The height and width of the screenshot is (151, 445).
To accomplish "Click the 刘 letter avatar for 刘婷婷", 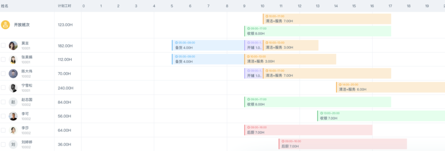I will pyautogui.click(x=13, y=144).
